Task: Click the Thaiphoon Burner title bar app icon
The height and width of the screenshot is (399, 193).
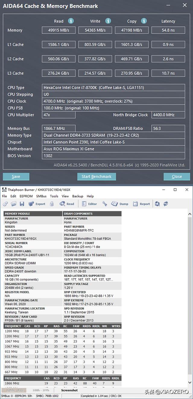Action: [x=4, y=190]
